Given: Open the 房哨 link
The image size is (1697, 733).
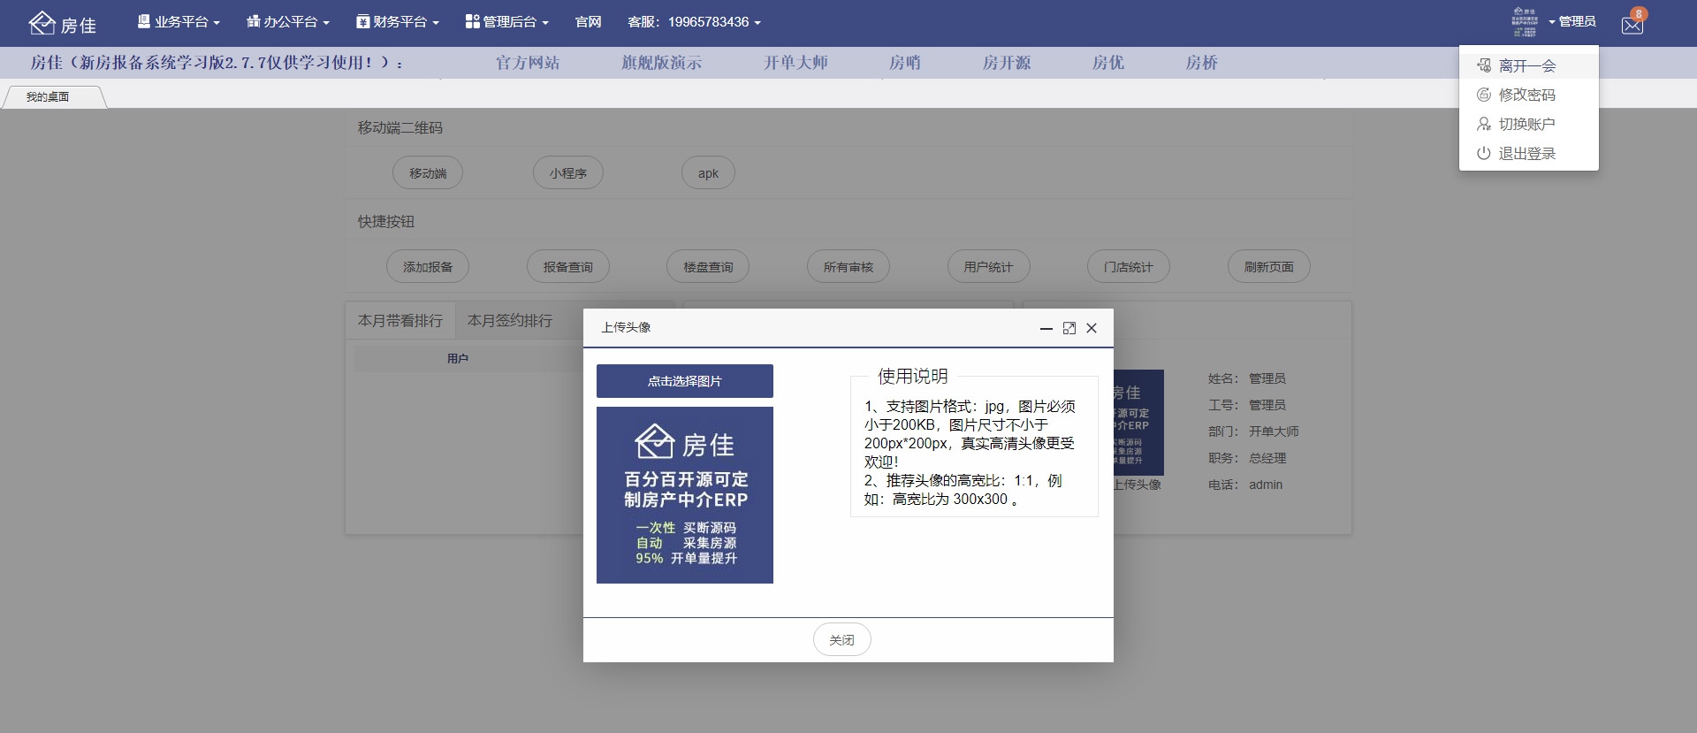Looking at the screenshot, I should pos(904,63).
